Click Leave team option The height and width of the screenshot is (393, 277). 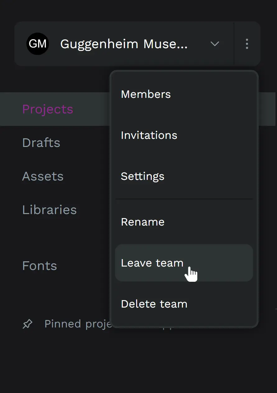152,263
